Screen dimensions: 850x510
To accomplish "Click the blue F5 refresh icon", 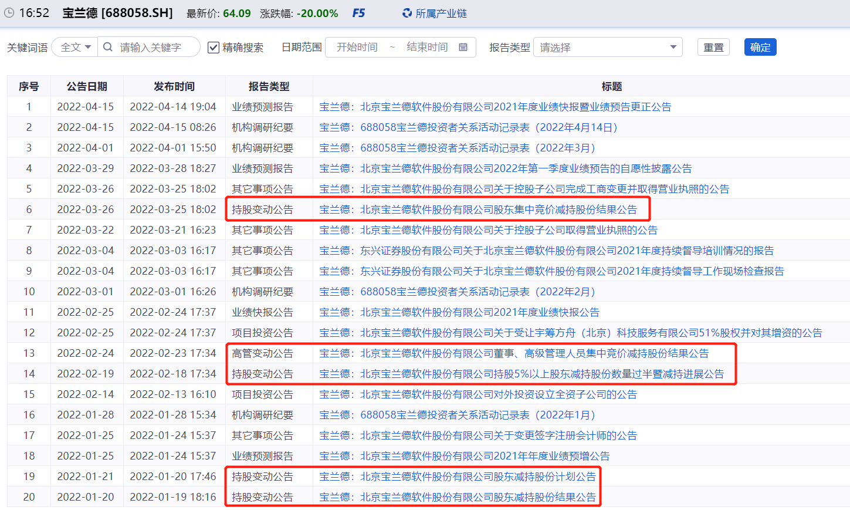I will (x=359, y=12).
